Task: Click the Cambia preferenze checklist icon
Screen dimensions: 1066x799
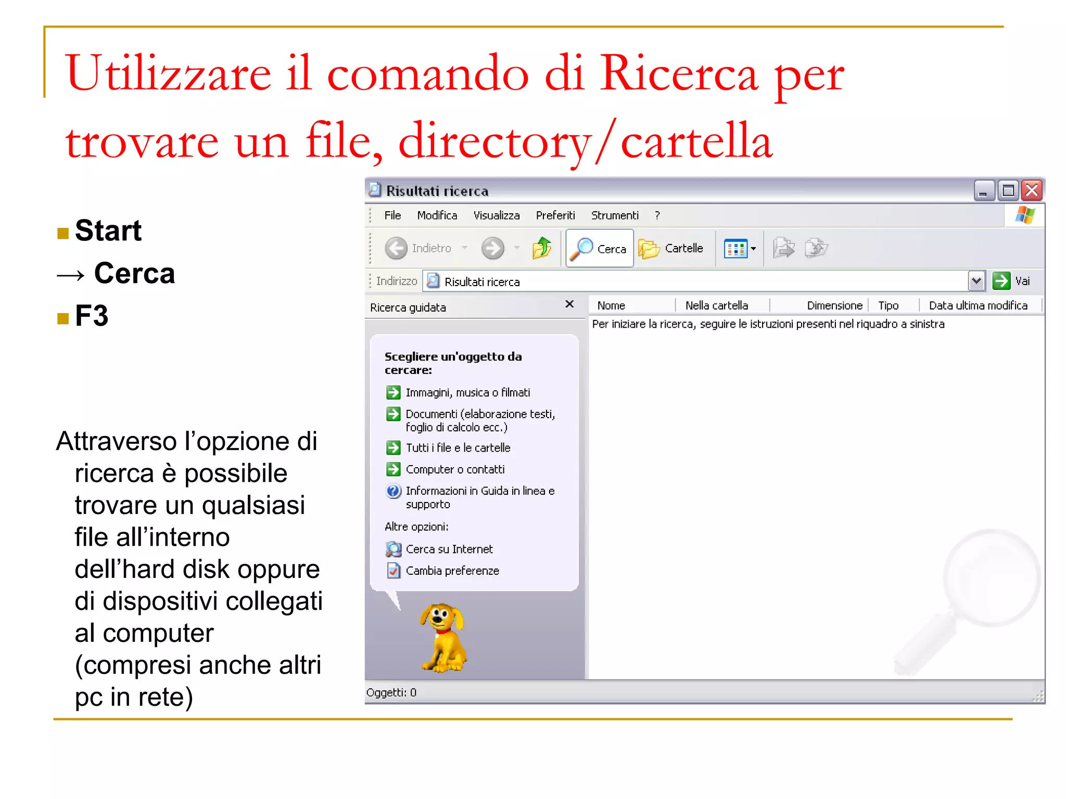Action: [x=394, y=571]
